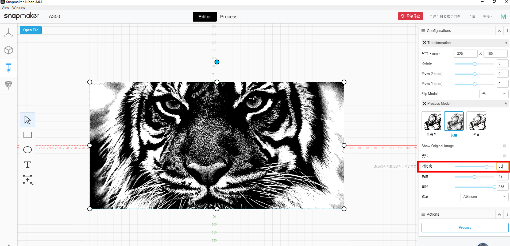Viewport: 510px width, 246px height.
Task: Click the red 紧急停止 emergency stop button
Action: 411,16
